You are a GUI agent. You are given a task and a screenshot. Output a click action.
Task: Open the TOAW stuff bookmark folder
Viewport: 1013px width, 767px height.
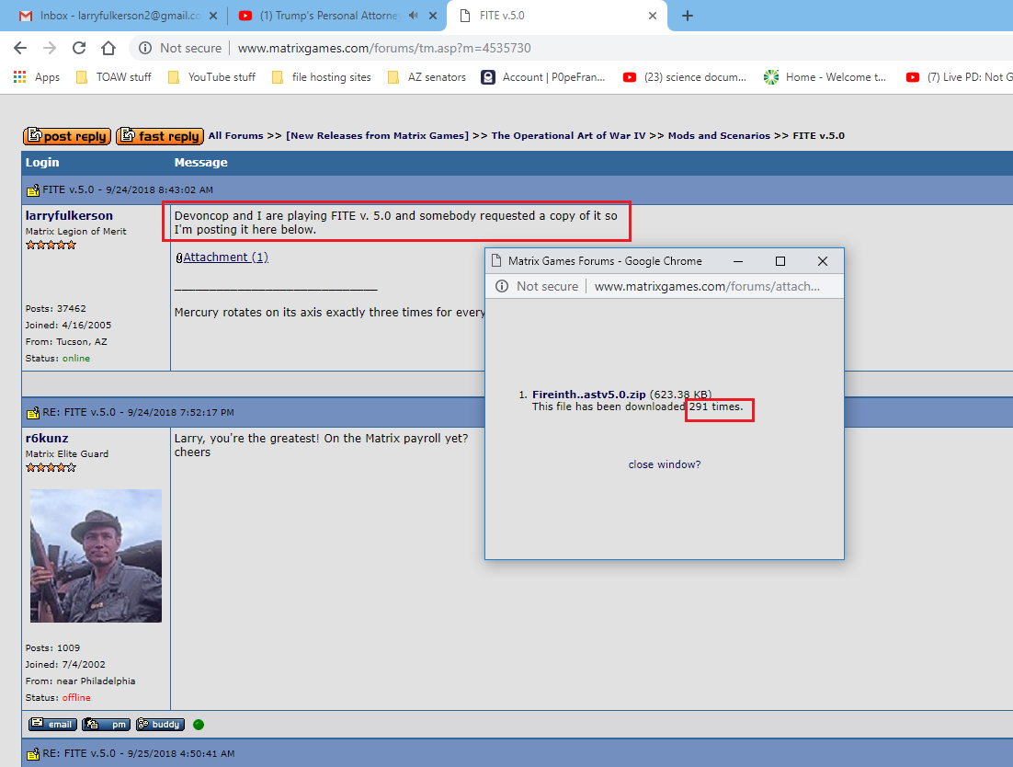coord(114,77)
